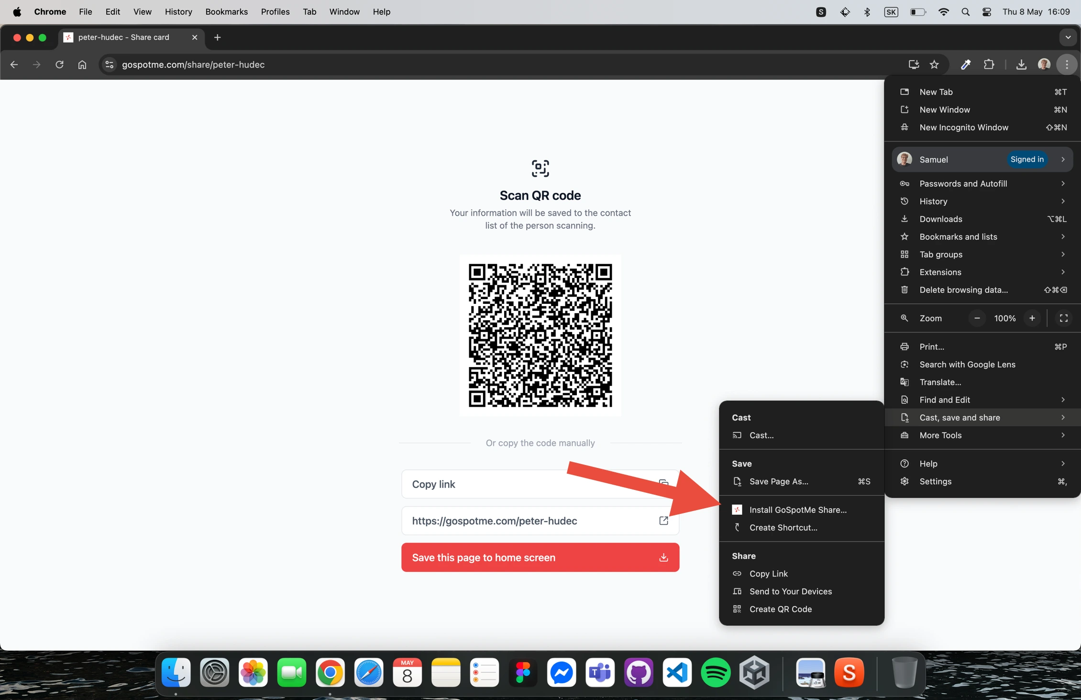Open Microsoft Teams from the dock

tap(600, 672)
